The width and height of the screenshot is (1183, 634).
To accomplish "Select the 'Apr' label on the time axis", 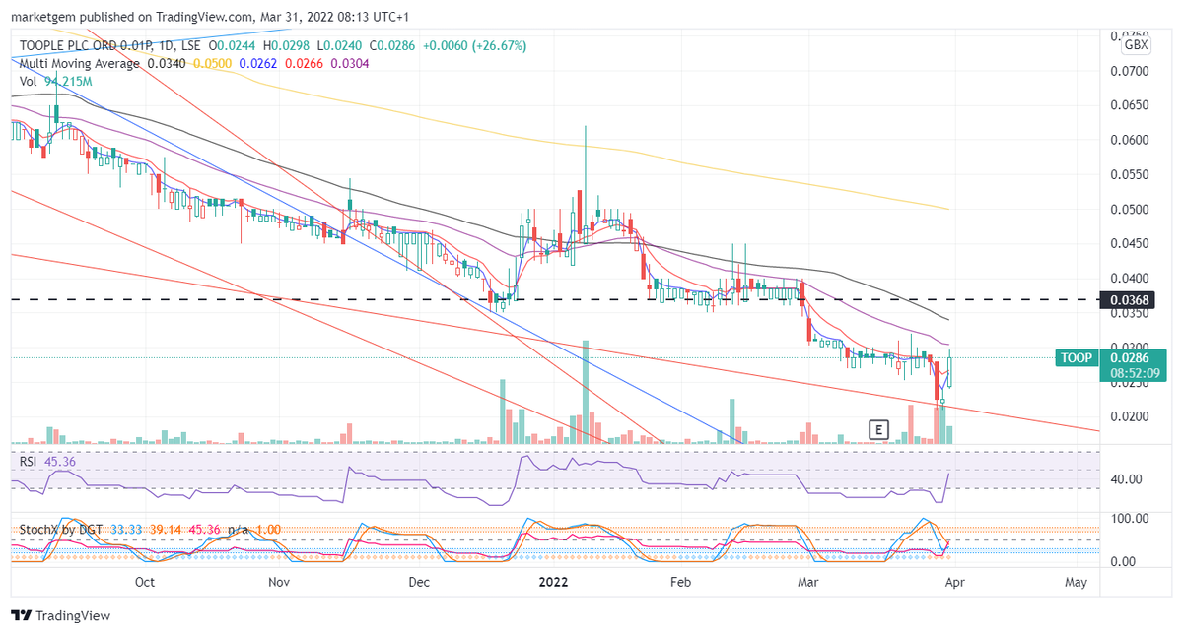I will click(x=954, y=583).
